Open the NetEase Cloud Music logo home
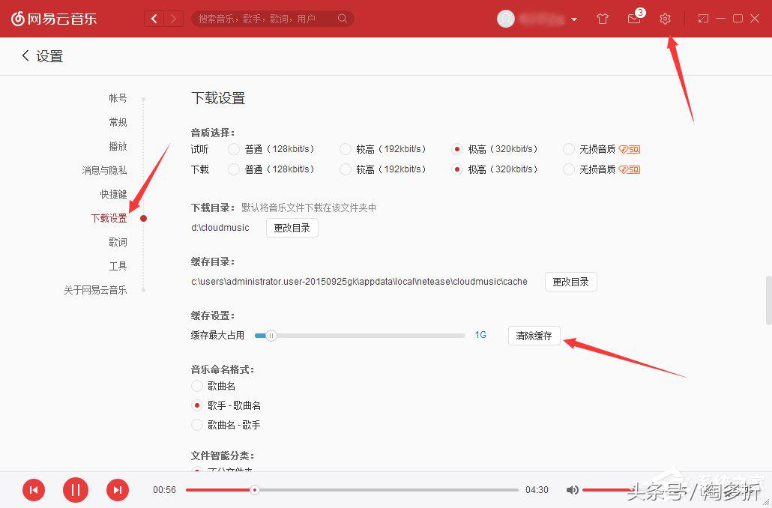 [x=54, y=18]
